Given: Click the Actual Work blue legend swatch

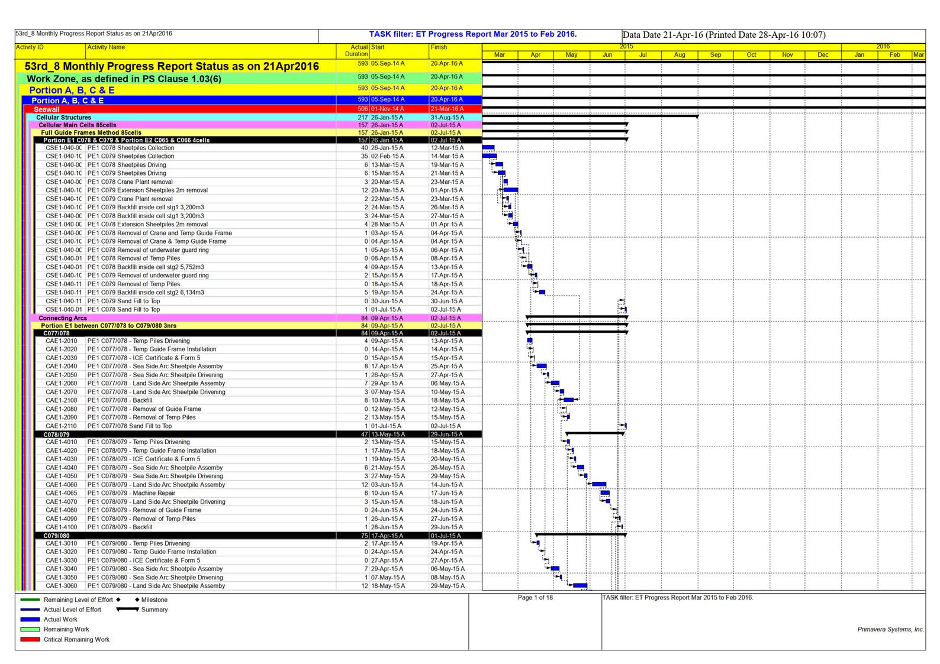Looking at the screenshot, I should tap(30, 620).
